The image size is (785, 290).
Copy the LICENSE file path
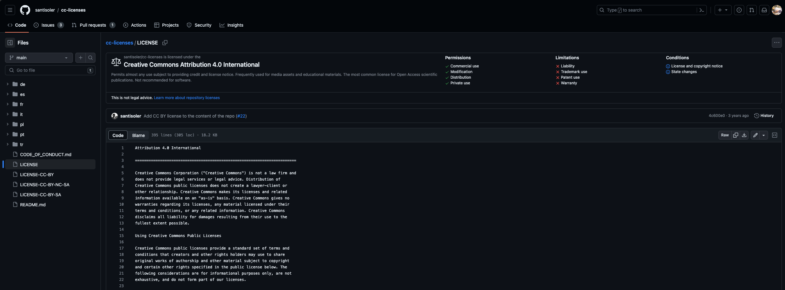[x=165, y=43]
